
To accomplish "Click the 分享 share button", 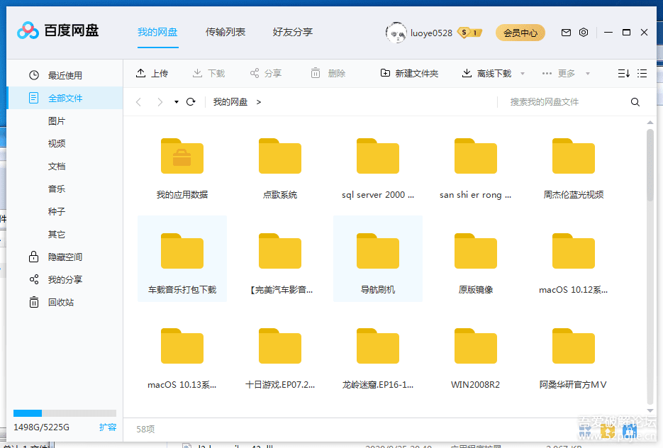I will (x=265, y=73).
